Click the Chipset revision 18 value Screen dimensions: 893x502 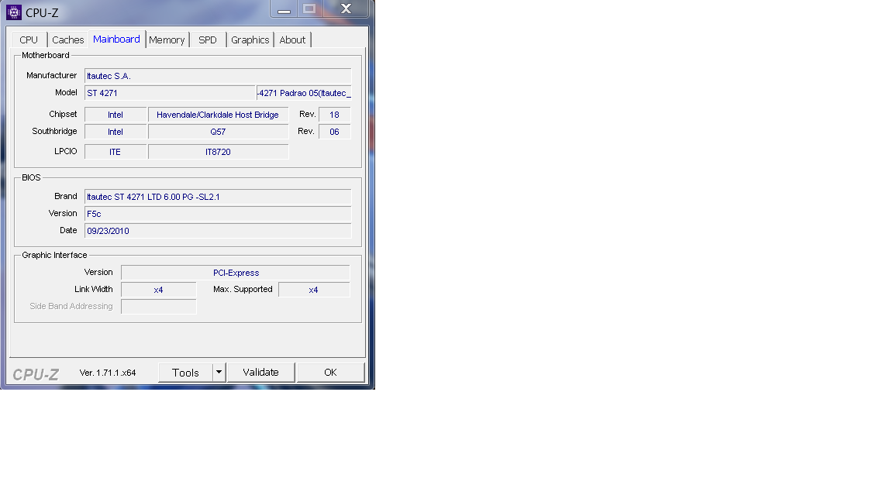(334, 115)
